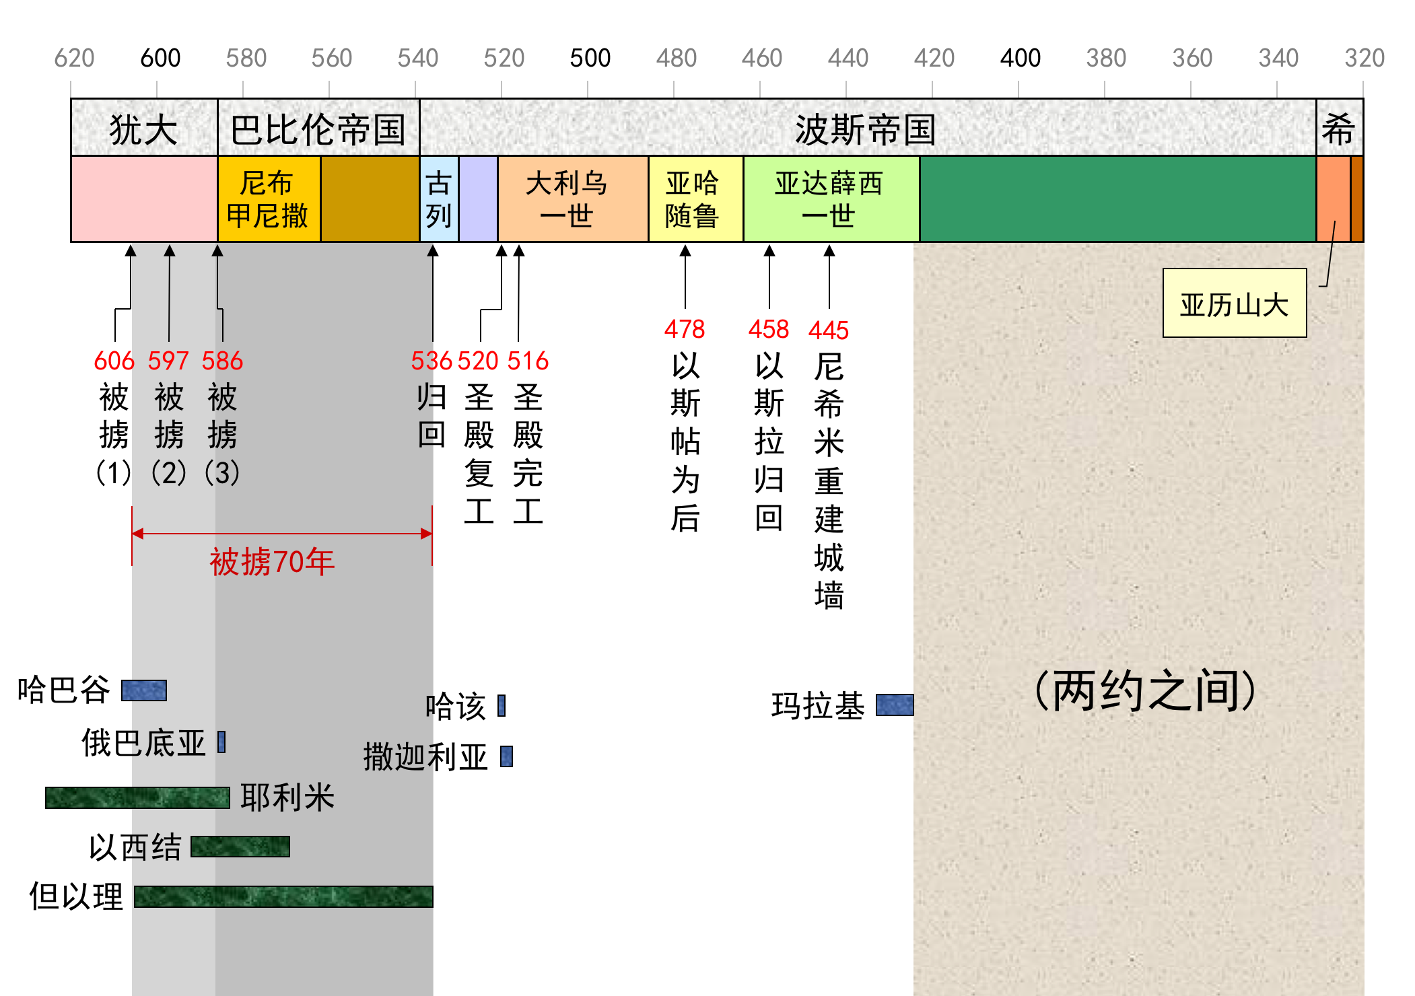Click the 巴比伦帝国 header cell
The image size is (1415, 996).
click(318, 129)
